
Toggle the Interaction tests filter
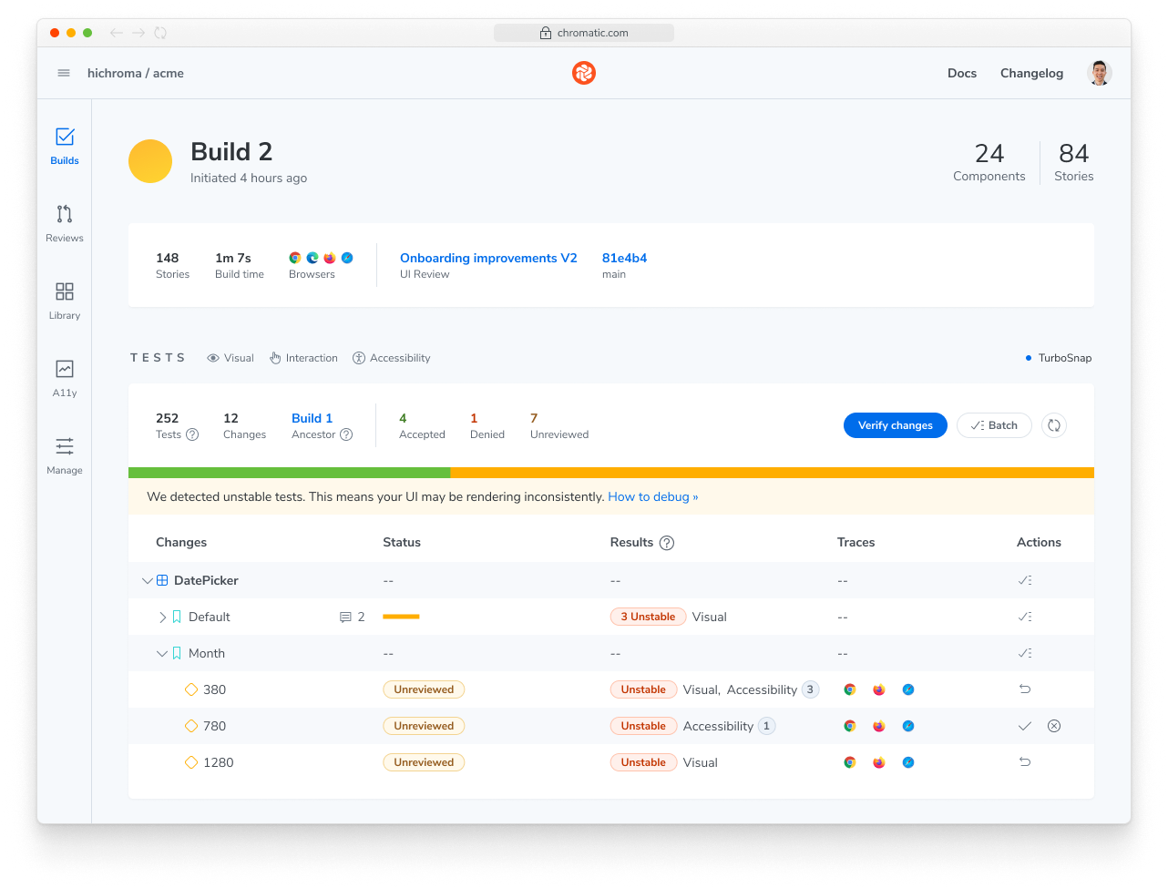click(303, 357)
